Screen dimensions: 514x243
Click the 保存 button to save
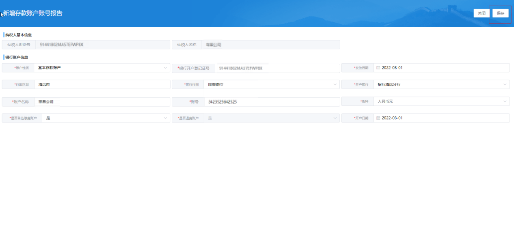[500, 13]
